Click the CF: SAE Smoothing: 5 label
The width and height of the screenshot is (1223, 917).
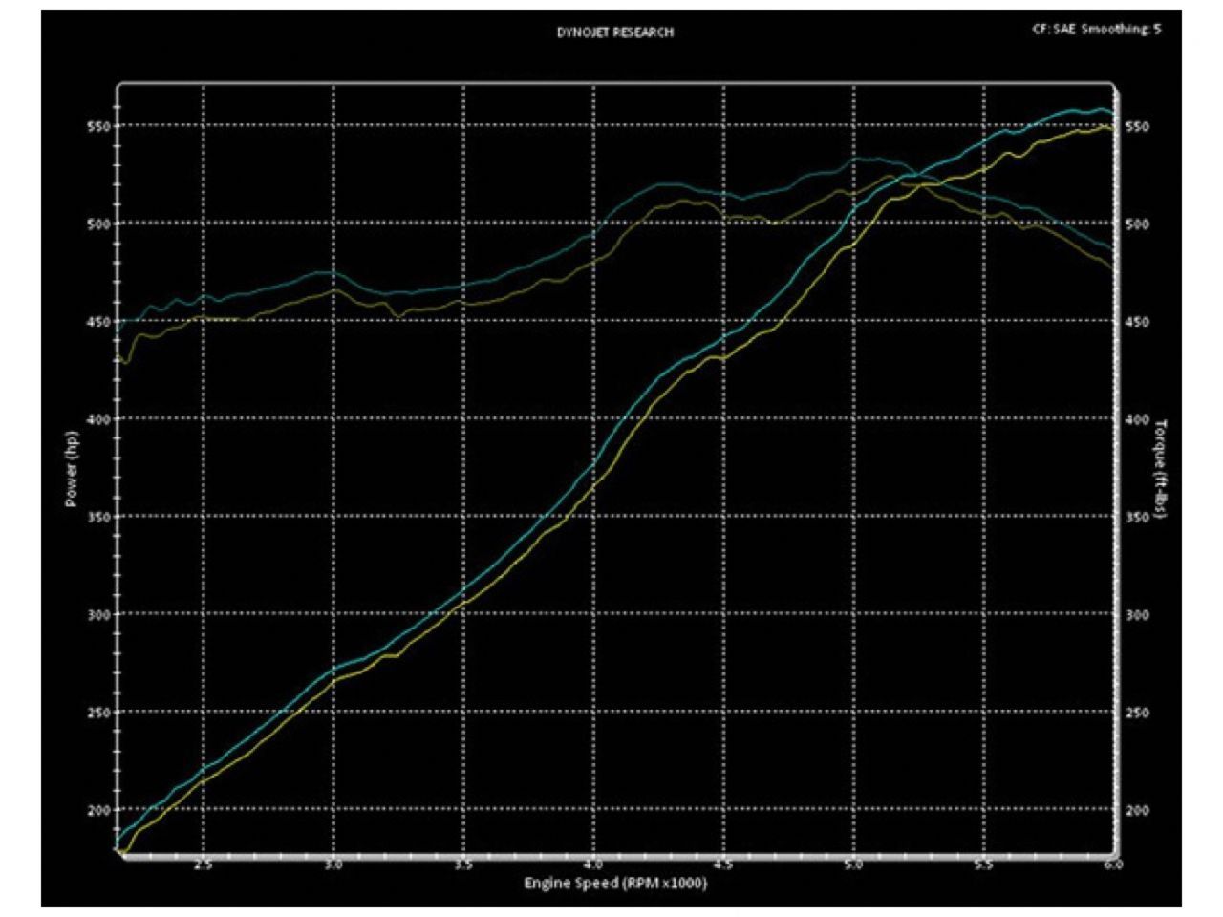1097,29
